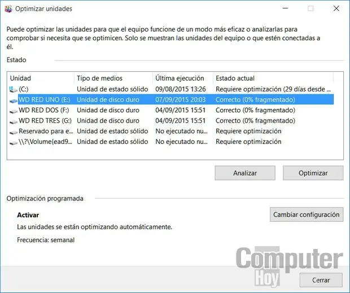Click the WD RED UNO (E:) drive icon

click(x=14, y=100)
